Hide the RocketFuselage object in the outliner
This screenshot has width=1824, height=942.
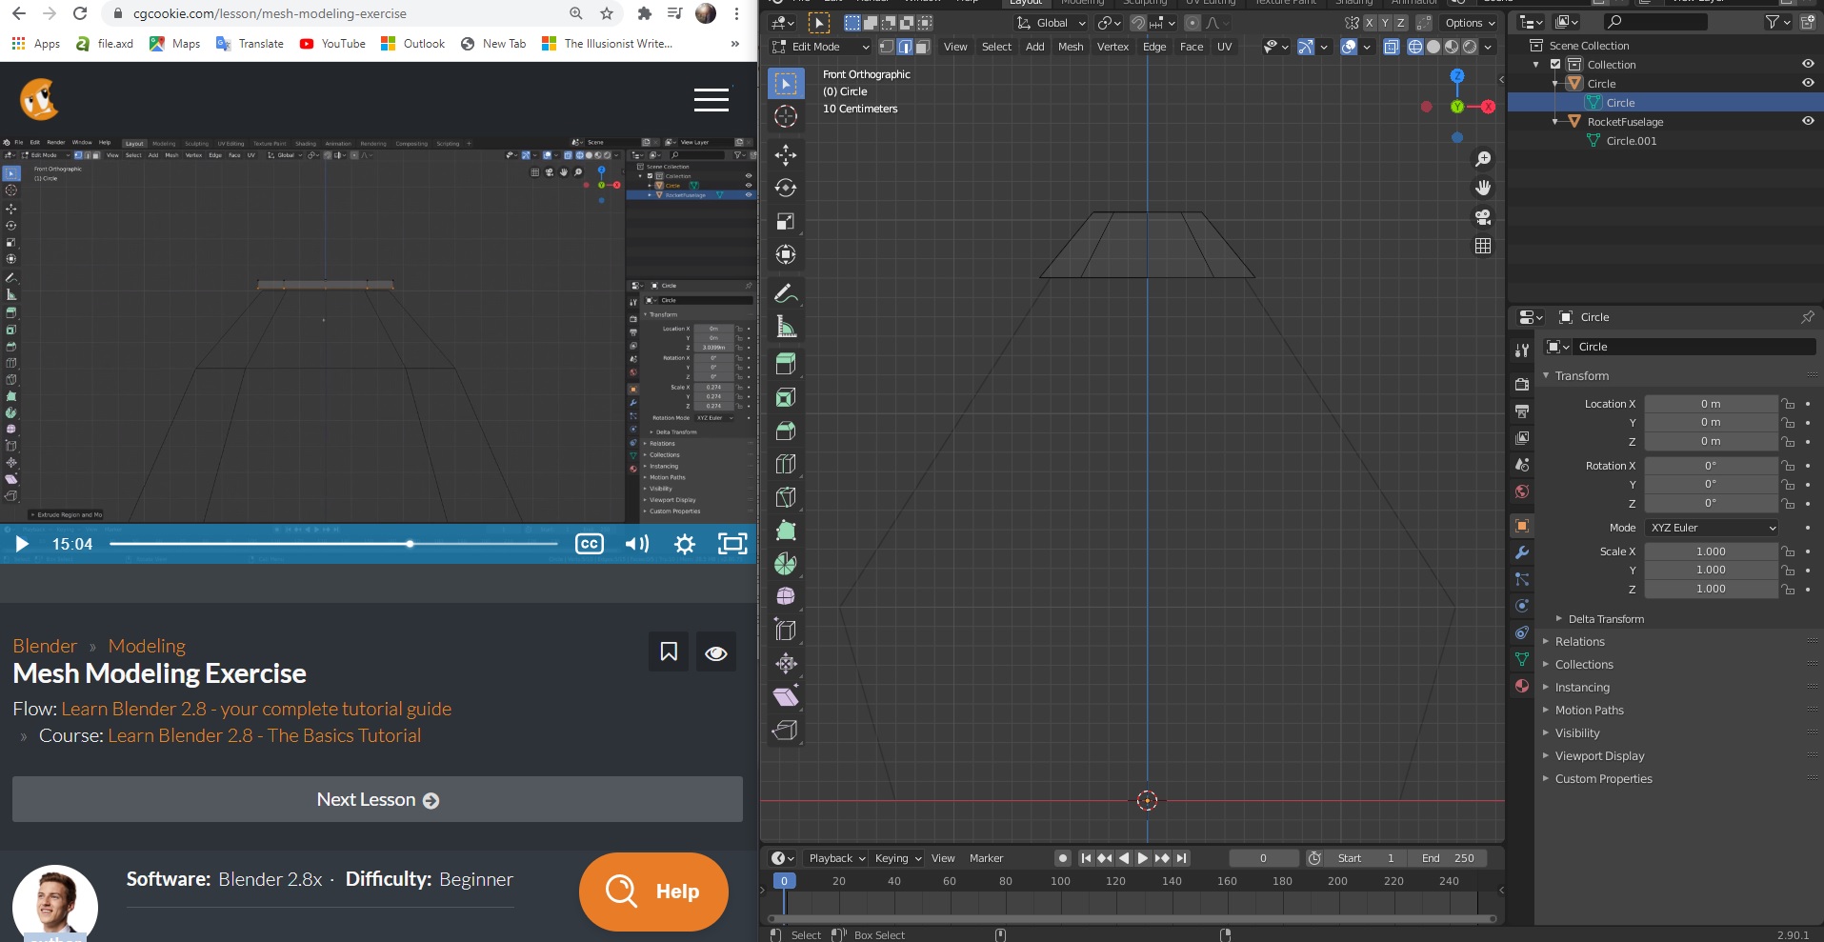1809,122
